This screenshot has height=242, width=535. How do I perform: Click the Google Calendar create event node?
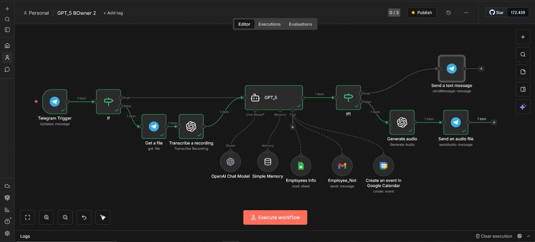(383, 166)
